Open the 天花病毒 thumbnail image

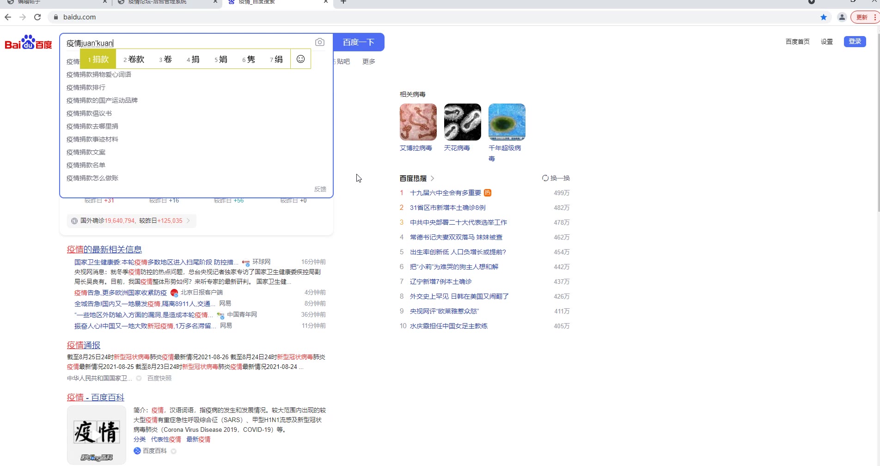(x=463, y=122)
